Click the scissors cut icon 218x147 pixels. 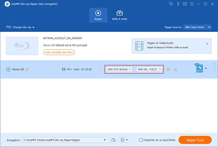click(x=175, y=69)
